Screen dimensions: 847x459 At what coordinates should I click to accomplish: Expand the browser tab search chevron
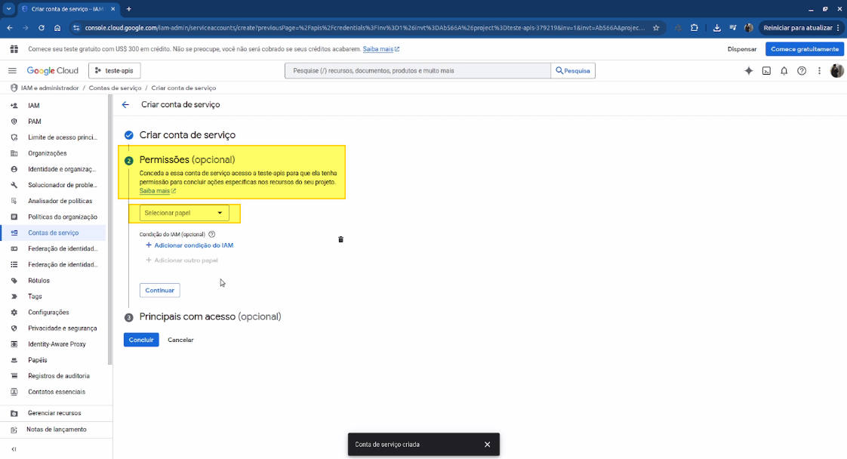click(8, 9)
